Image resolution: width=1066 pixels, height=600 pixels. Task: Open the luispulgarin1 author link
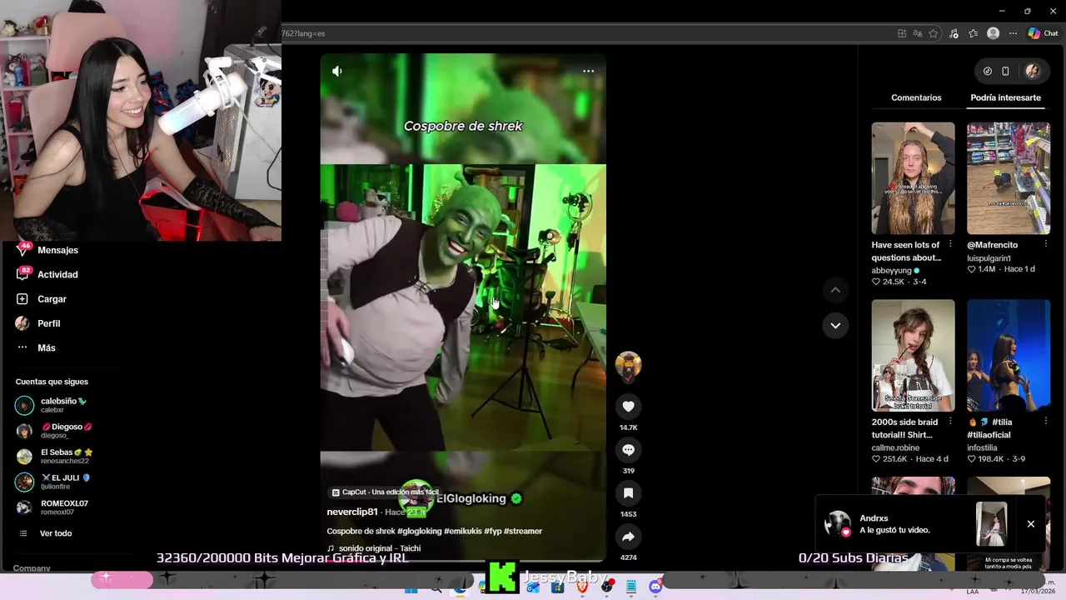click(989, 258)
